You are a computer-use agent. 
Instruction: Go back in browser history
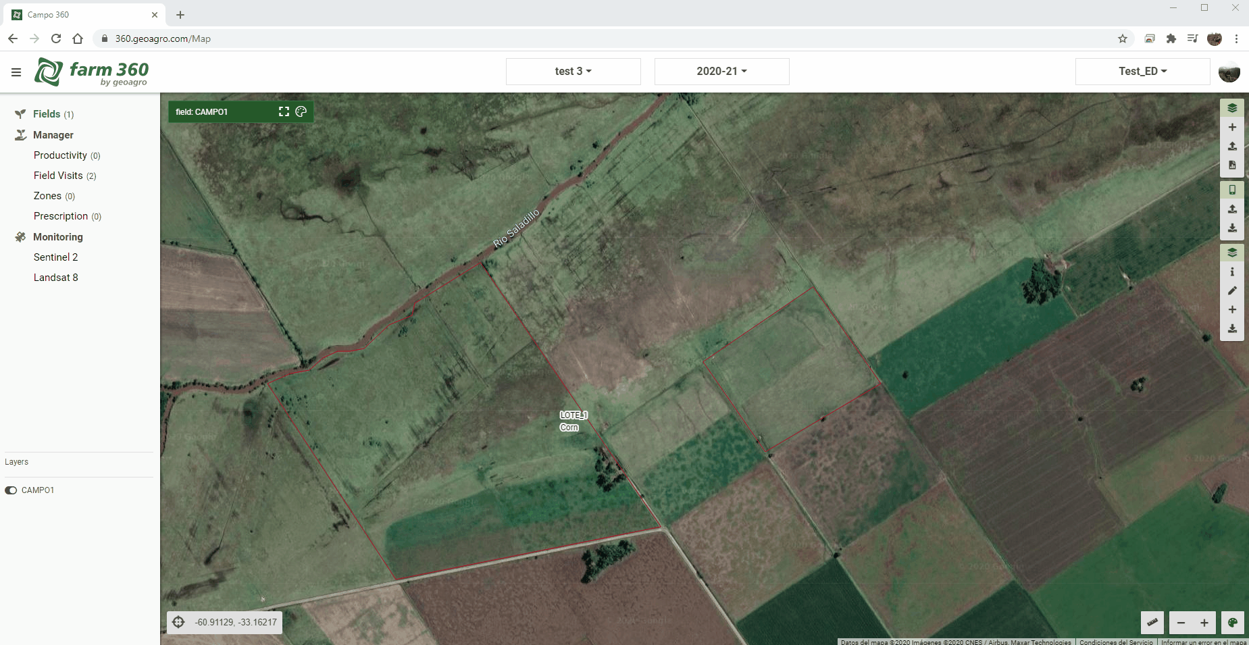[13, 38]
